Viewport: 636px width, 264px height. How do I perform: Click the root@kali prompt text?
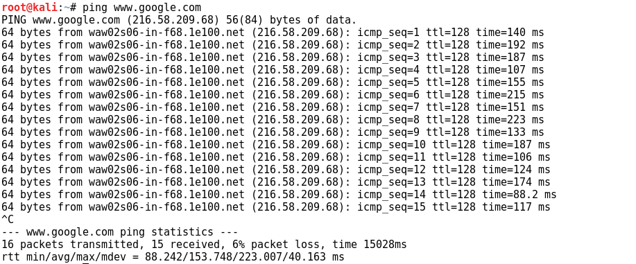30,8
